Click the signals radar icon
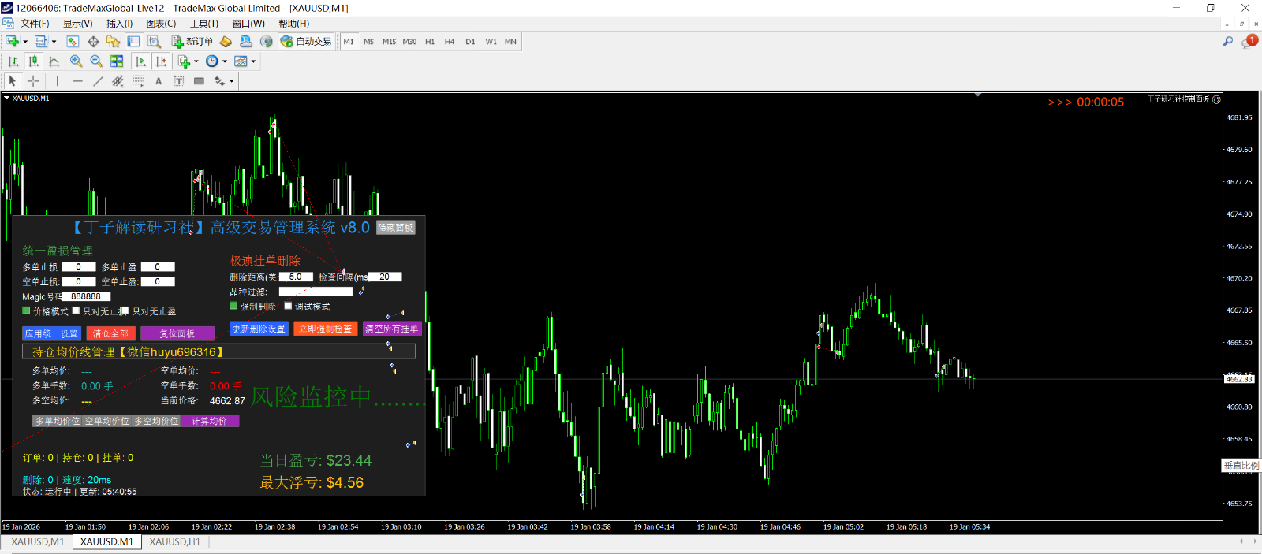 (267, 41)
